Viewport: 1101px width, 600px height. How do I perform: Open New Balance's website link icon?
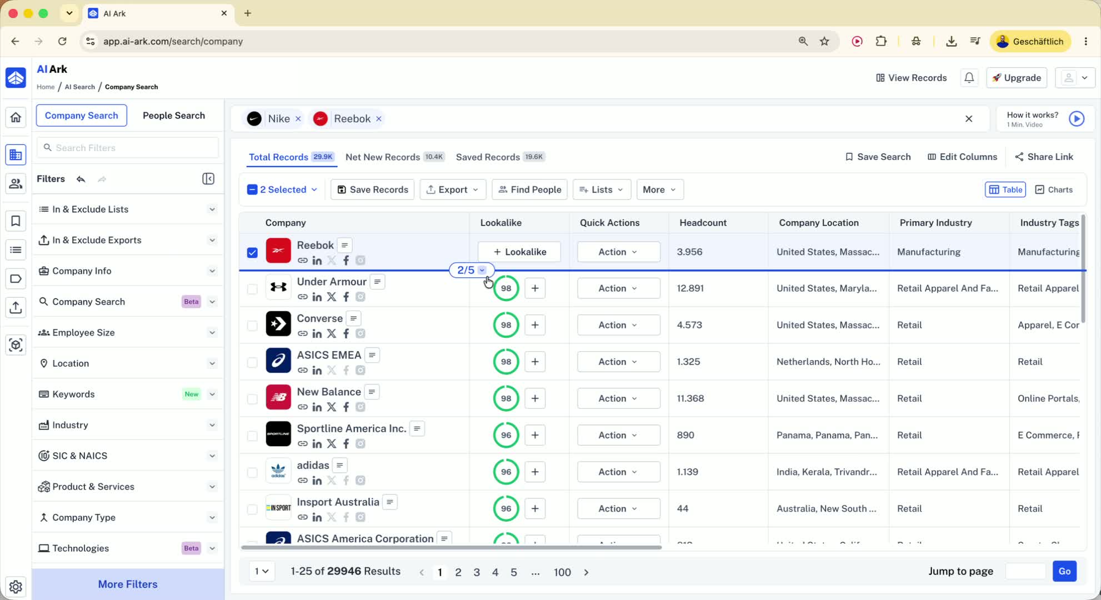pyautogui.click(x=303, y=407)
